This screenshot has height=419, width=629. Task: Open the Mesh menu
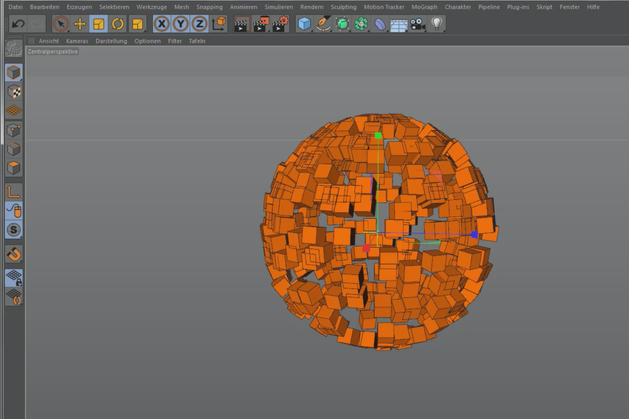click(182, 7)
